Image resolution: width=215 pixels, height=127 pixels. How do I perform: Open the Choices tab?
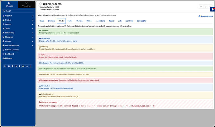pyautogui.click(x=79, y=21)
